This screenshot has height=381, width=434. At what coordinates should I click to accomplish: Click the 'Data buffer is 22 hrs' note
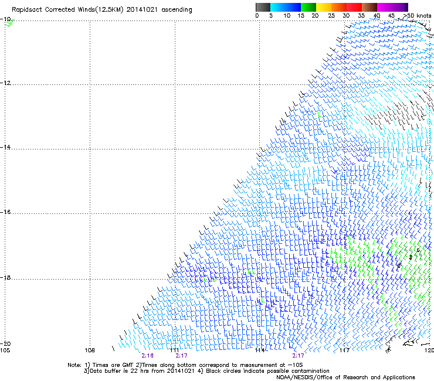point(120,371)
